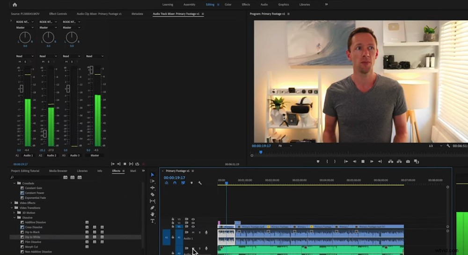468x255 pixels.
Task: Toggle snap in timeline
Action: click(175, 183)
